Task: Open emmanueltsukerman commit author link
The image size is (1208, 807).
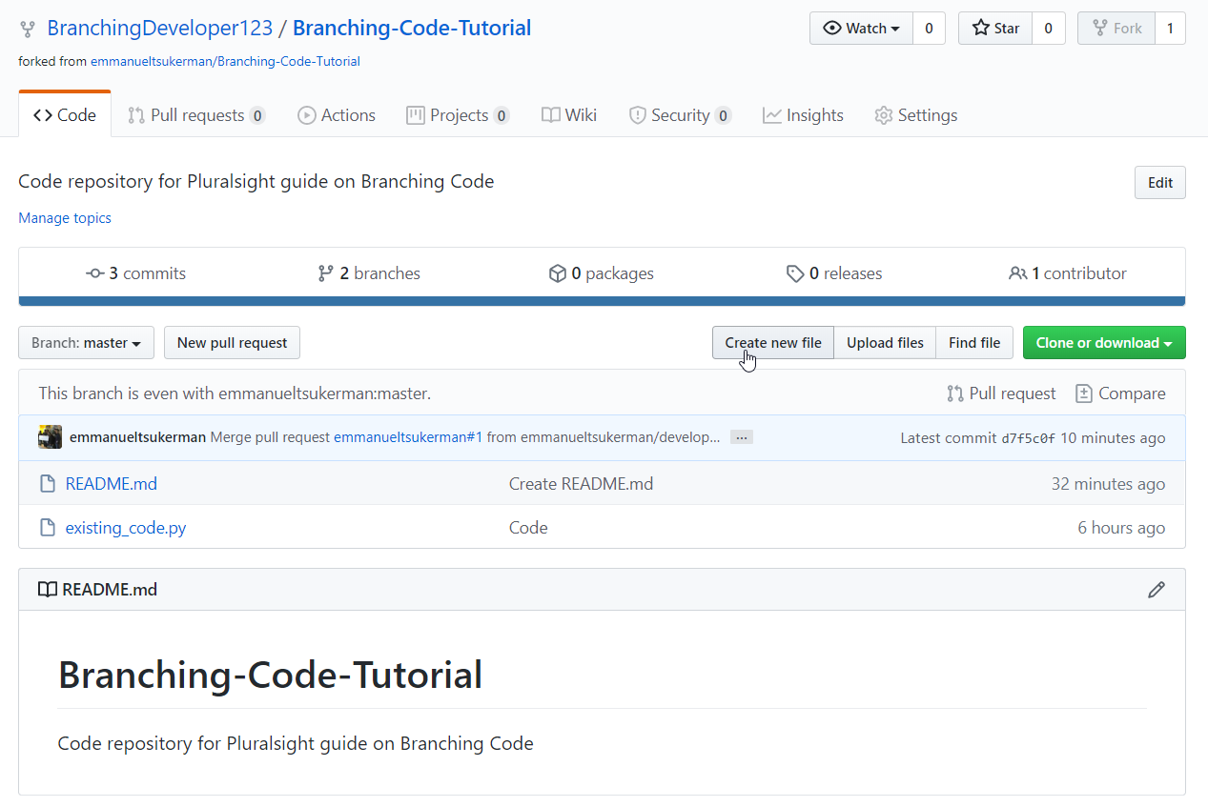Action: [137, 437]
